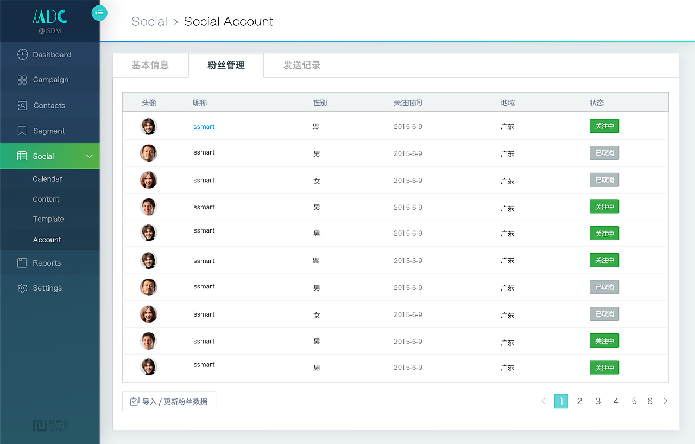Click 已取消 status in second row
Viewport: 695px width, 444px height.
(x=604, y=153)
